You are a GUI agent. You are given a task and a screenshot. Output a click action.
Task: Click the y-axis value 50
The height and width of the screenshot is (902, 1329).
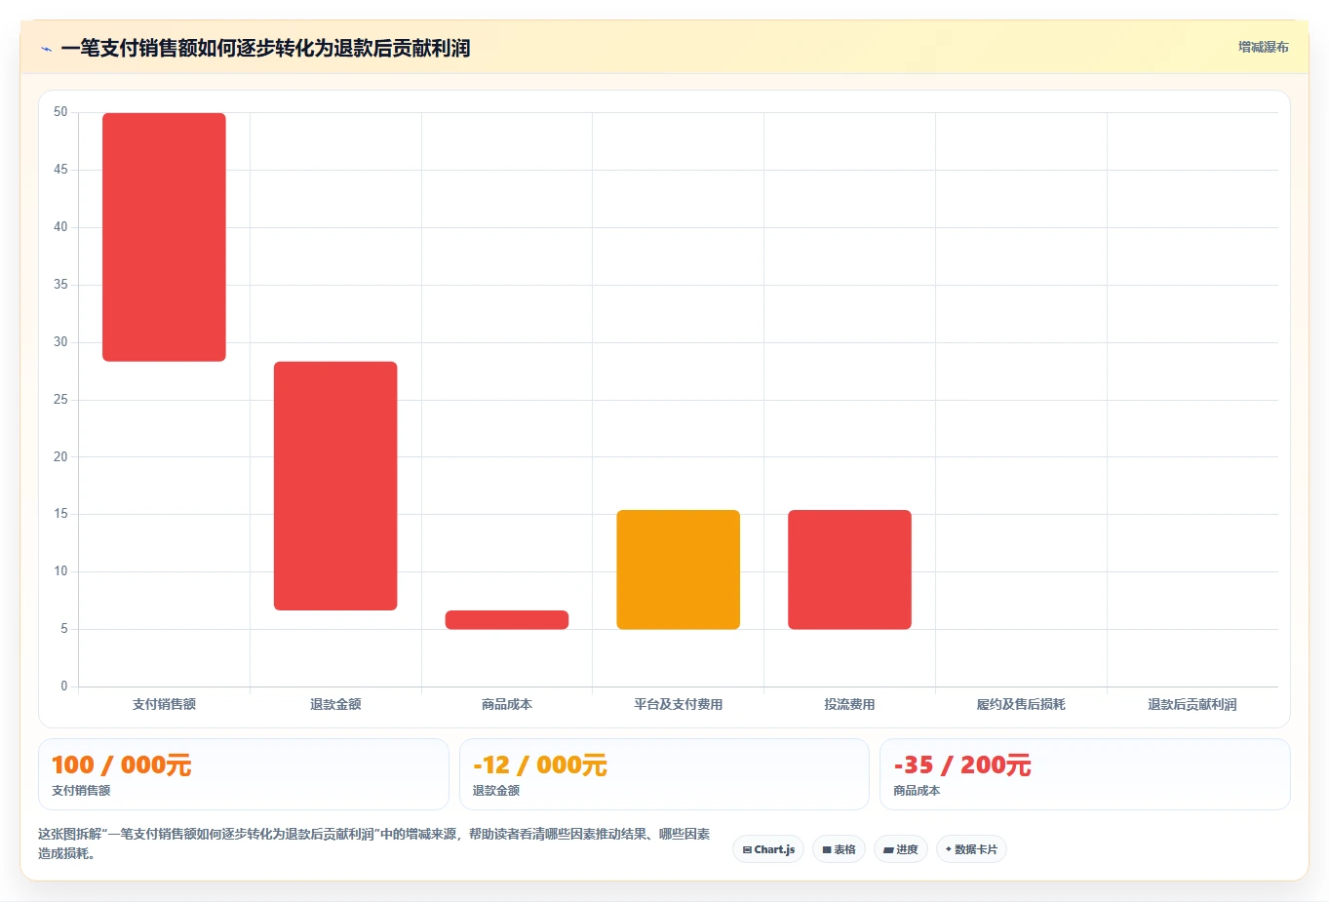click(x=60, y=112)
